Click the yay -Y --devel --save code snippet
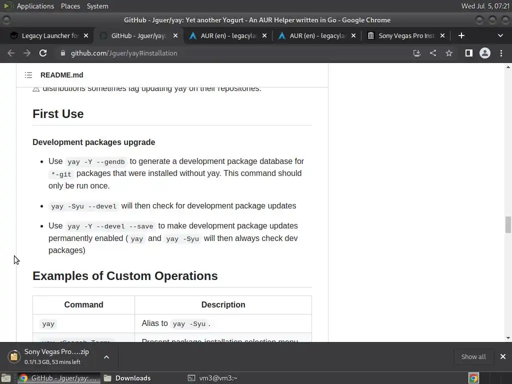 pos(110,226)
